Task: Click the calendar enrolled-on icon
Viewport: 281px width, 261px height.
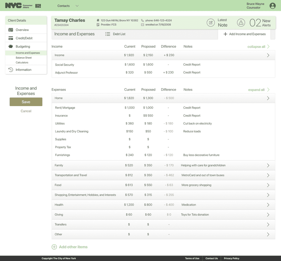Action: 143,25
